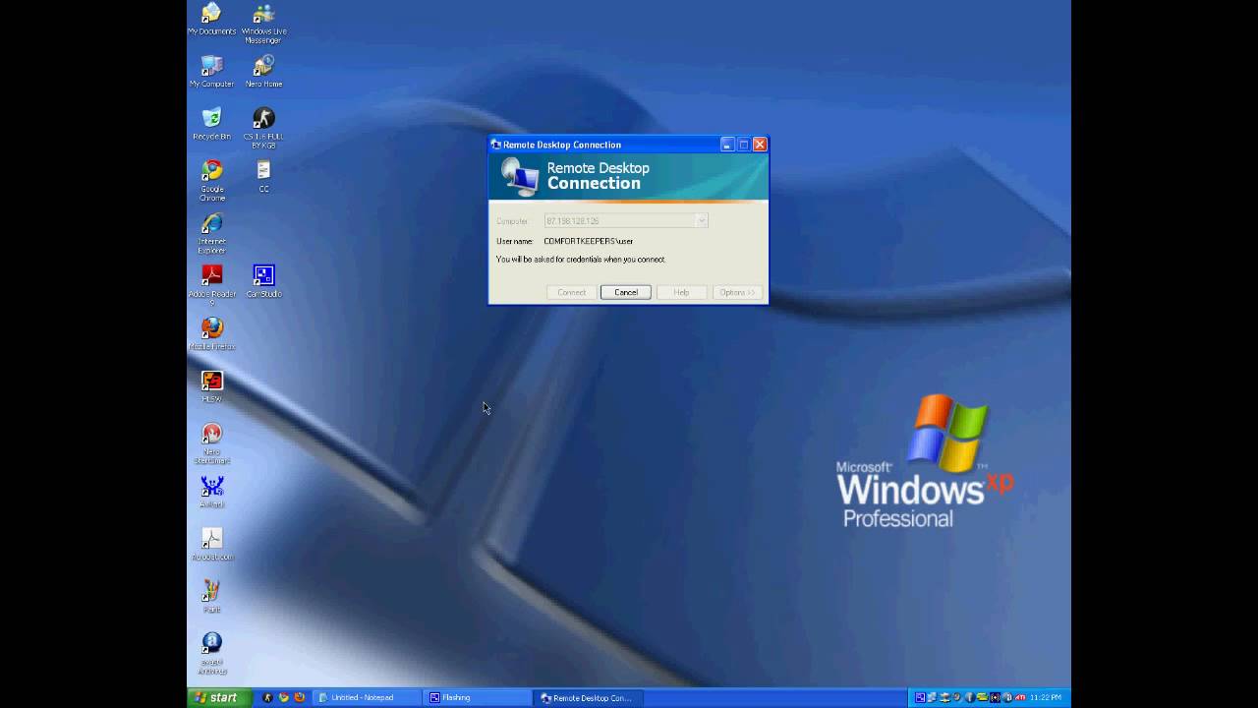Image resolution: width=1258 pixels, height=708 pixels.
Task: Click Counter-Strike icon in Quick Launch
Action: pyautogui.click(x=267, y=697)
